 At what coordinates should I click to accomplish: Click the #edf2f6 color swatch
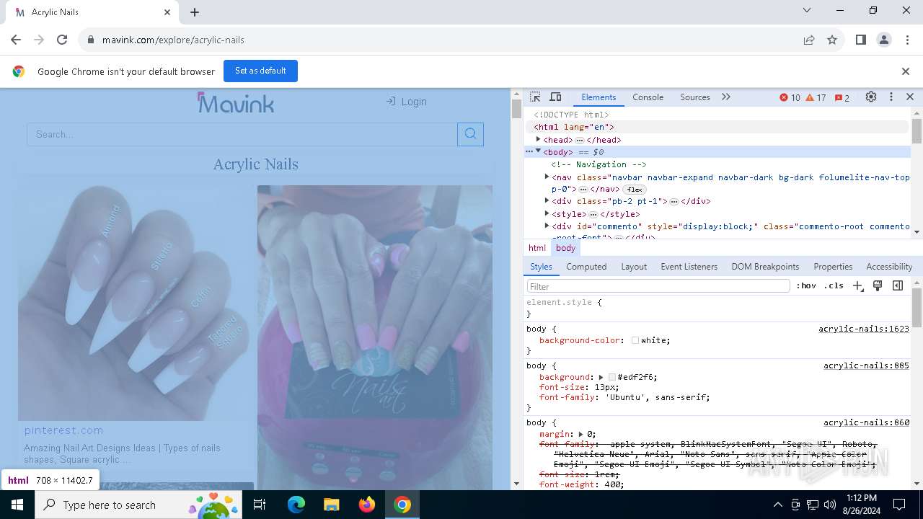(612, 377)
